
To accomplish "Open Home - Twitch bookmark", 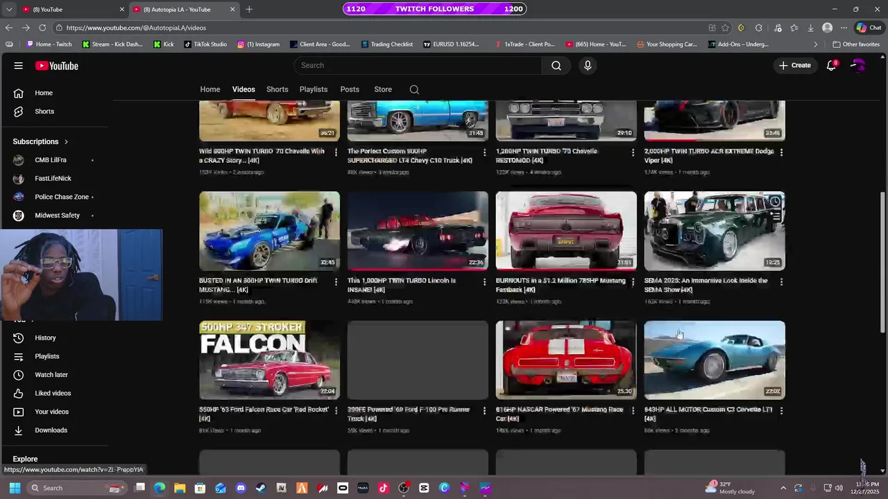I will click(49, 44).
